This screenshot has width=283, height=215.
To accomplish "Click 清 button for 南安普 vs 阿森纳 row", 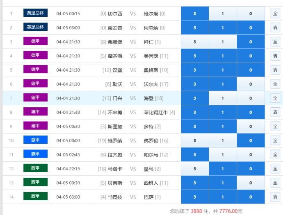I will point(275,27).
